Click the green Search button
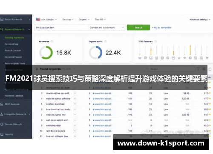Image resolution: width=213 pixels, height=154 pixels. [138, 28]
